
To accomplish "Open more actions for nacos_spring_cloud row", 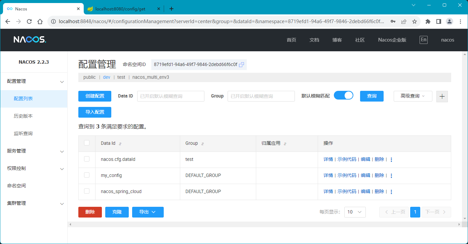I will pos(391,192).
